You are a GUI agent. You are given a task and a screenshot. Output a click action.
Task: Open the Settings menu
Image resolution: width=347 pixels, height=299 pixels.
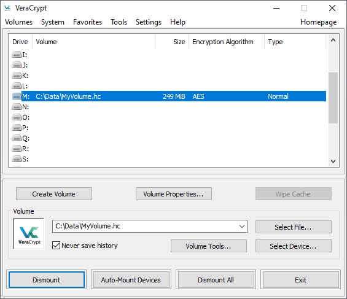pyautogui.click(x=149, y=22)
